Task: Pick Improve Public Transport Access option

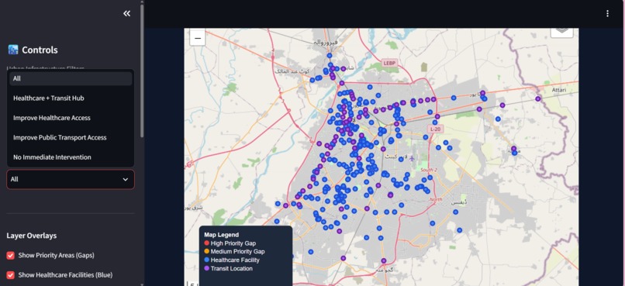Action: click(71, 137)
